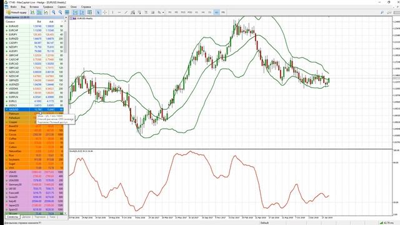
Task: Select the text label tool
Action: [152, 12]
